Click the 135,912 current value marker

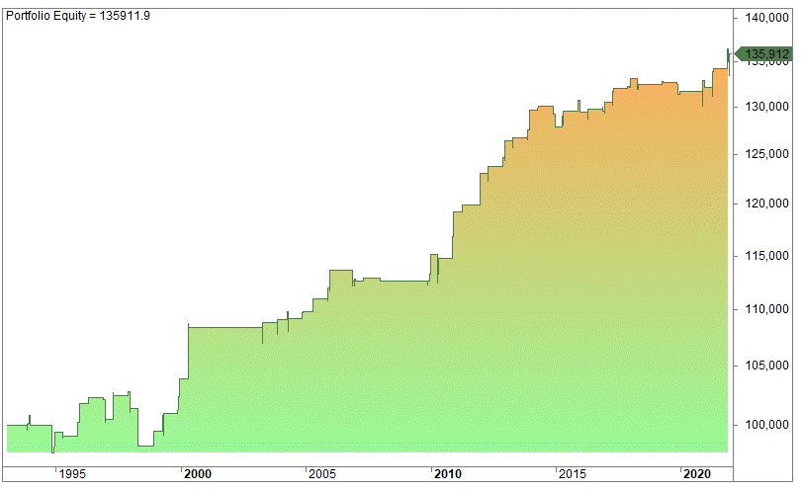click(763, 53)
